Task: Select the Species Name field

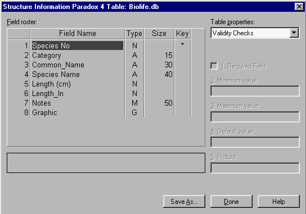Action: click(x=56, y=74)
